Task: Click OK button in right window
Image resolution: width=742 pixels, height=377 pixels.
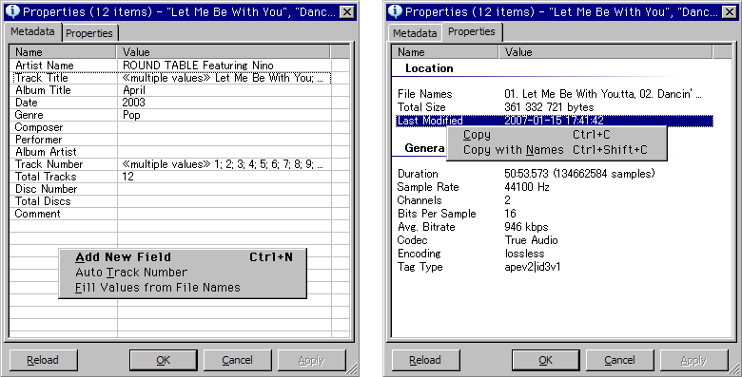Action: (x=546, y=361)
